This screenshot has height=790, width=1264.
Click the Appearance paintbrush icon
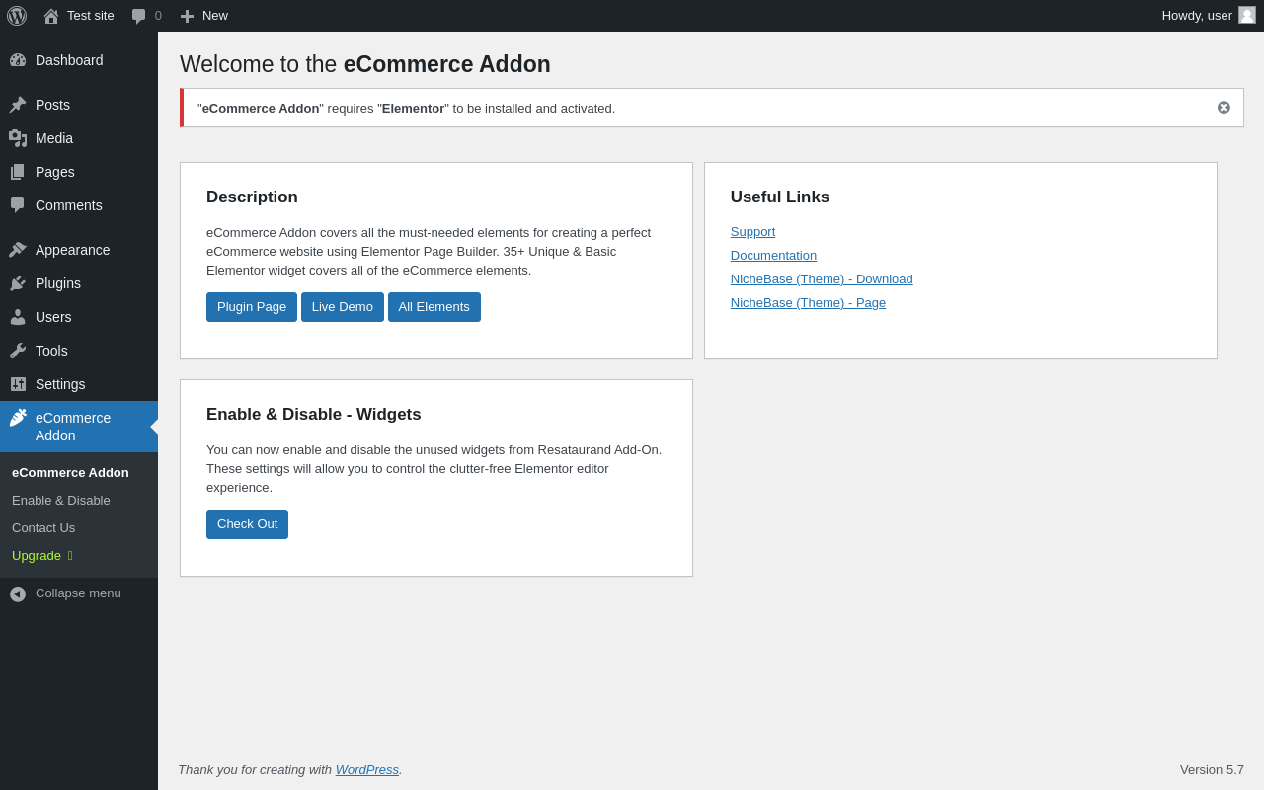pyautogui.click(x=18, y=250)
